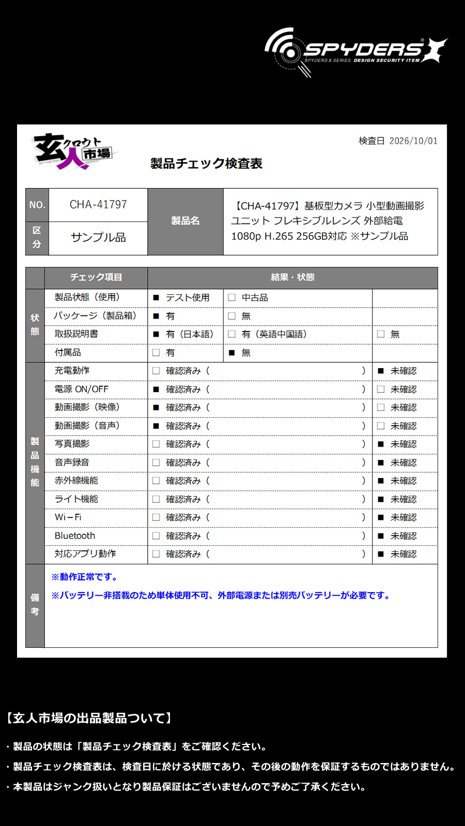Viewport: 465px width, 826px height.
Task: Toggle 充電動作 確認済み checkbox
Action: click(156, 371)
